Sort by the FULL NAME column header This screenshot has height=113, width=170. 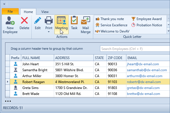(37, 58)
